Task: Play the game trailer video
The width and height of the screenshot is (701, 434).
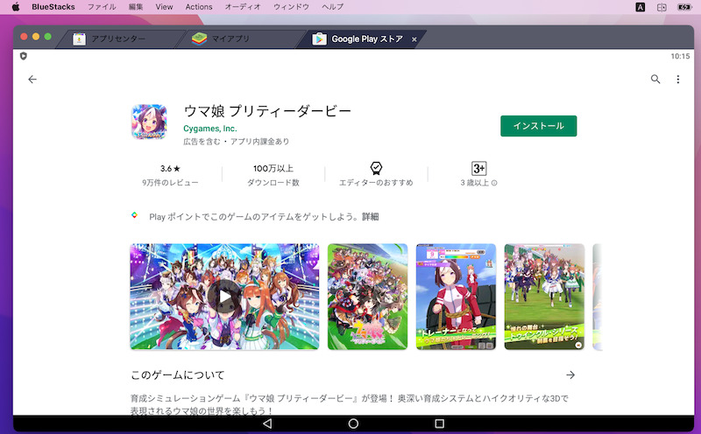Action: coord(225,297)
